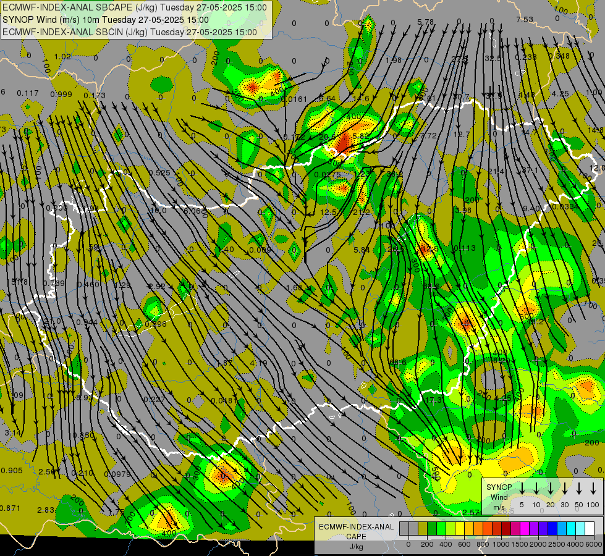The height and width of the screenshot is (556, 605).
Task: Pick the olive CAPE legend swatch
Action: coord(423,528)
